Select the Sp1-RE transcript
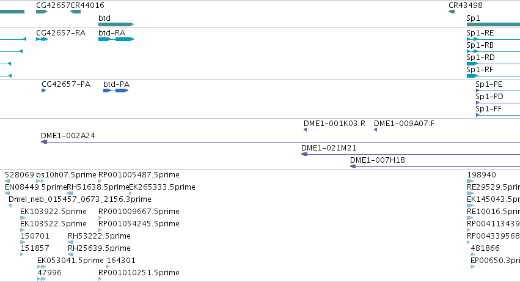 coord(493,39)
